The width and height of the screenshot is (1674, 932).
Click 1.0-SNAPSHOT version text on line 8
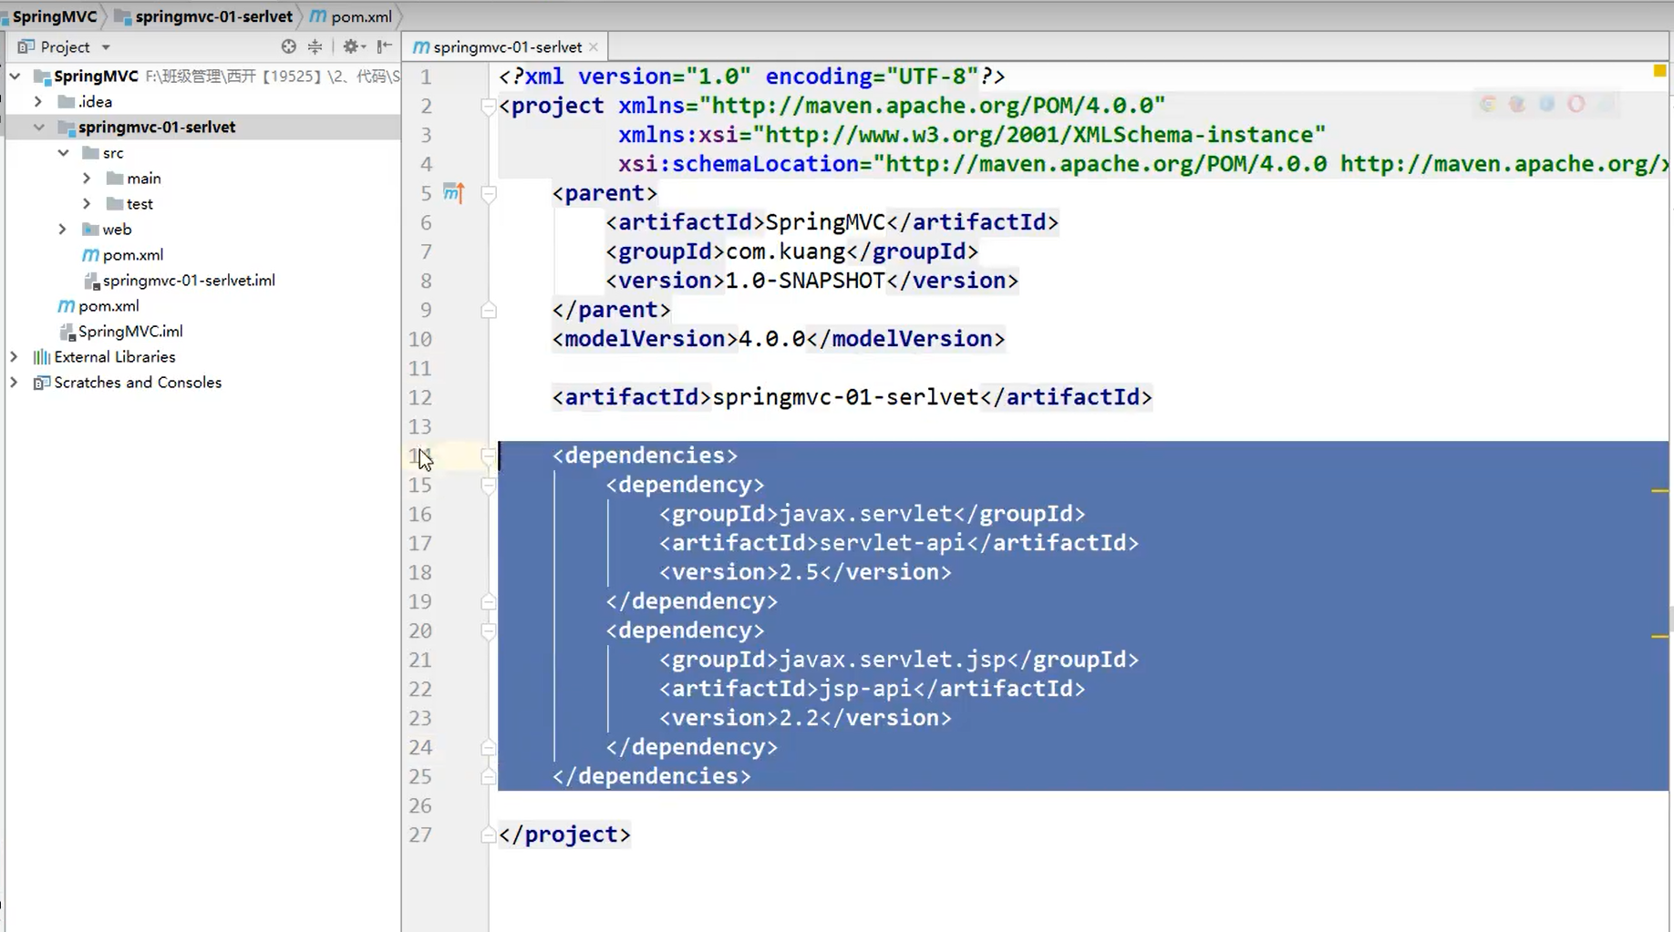pyautogui.click(x=805, y=281)
